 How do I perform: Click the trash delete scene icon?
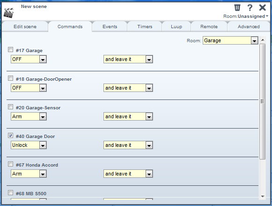pos(237,8)
